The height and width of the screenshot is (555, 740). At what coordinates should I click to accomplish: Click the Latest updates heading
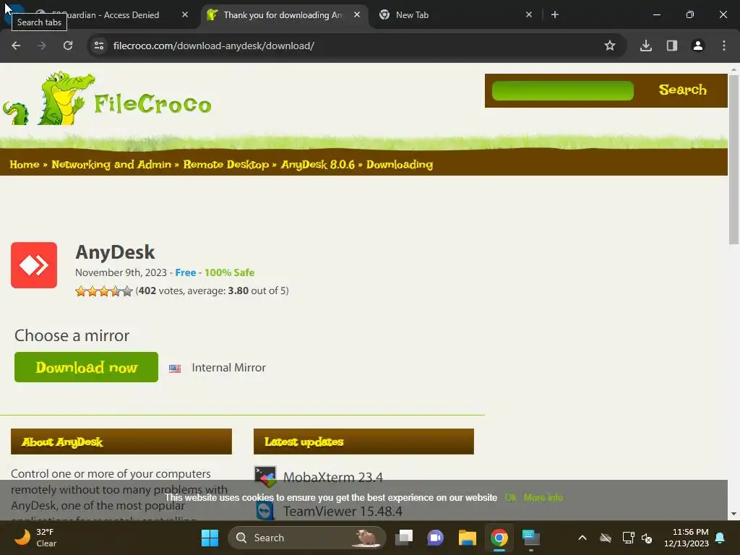coord(304,442)
